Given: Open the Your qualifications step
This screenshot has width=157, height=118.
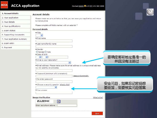Looking at the screenshot, I should point(11,26).
